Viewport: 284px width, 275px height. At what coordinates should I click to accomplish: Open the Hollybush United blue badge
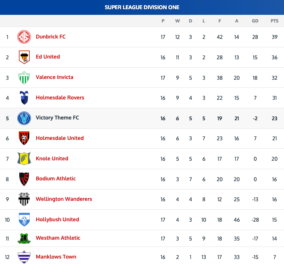click(x=24, y=219)
